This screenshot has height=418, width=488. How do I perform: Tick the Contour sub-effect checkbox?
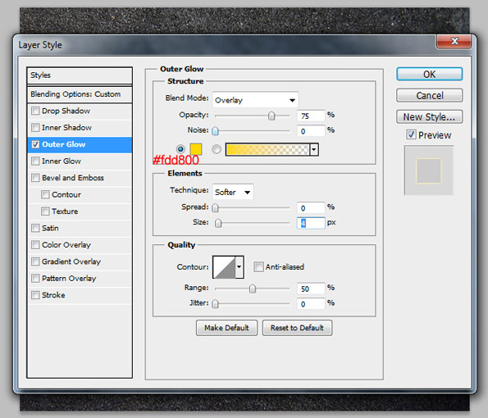pos(45,195)
